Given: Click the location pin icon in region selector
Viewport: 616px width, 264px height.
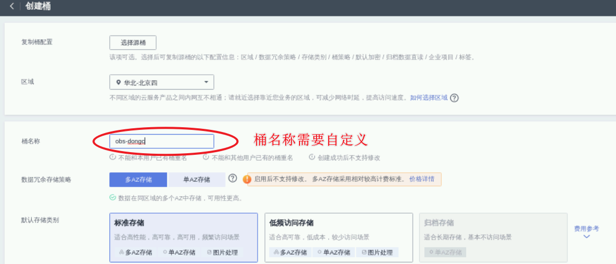Looking at the screenshot, I should [118, 83].
